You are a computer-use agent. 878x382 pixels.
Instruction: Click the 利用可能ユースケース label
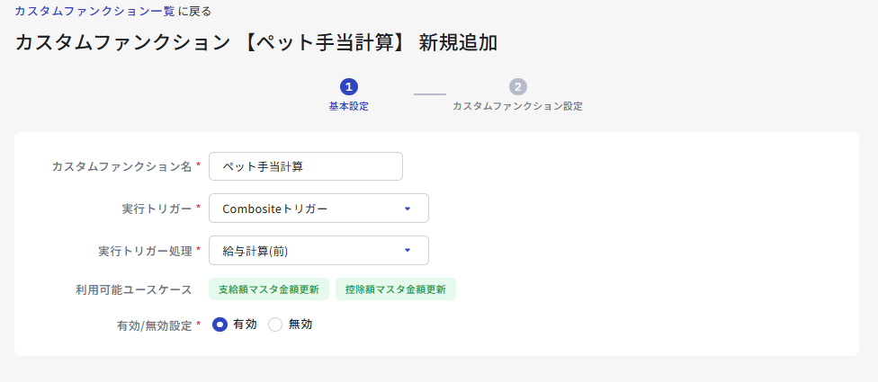click(134, 289)
